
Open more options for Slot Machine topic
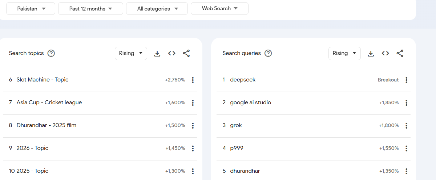click(193, 80)
